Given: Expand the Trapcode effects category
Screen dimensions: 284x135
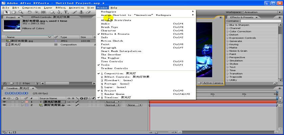Looking at the screenshot, I should 228,77.
